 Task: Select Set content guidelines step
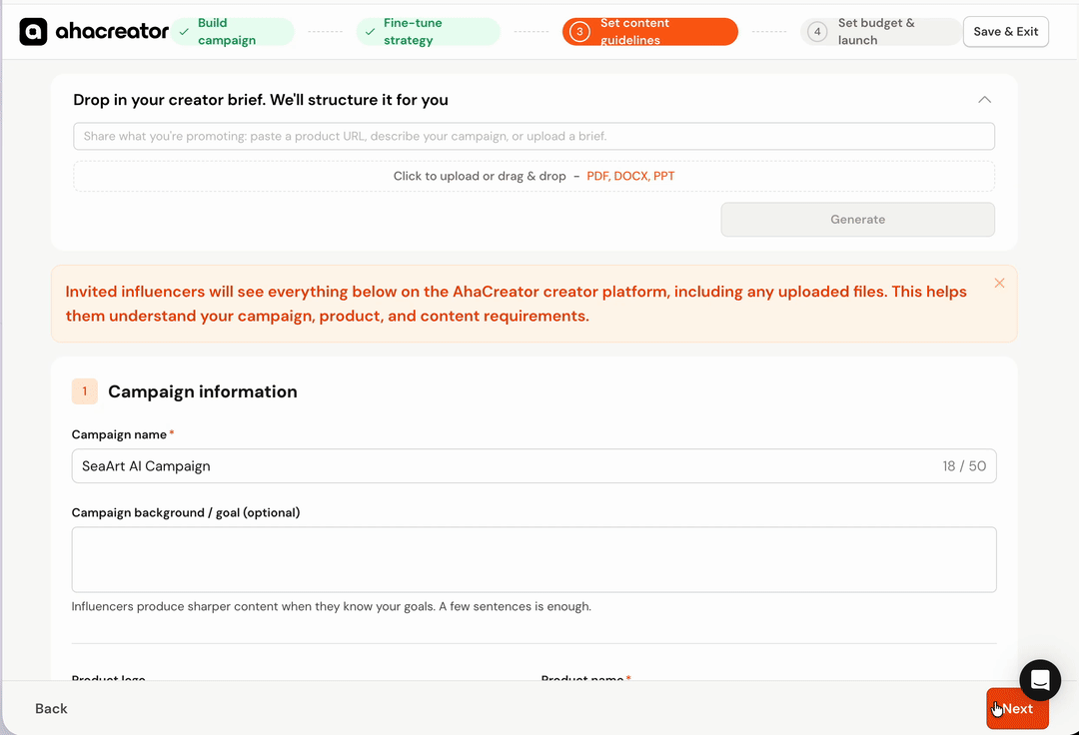tap(649, 32)
